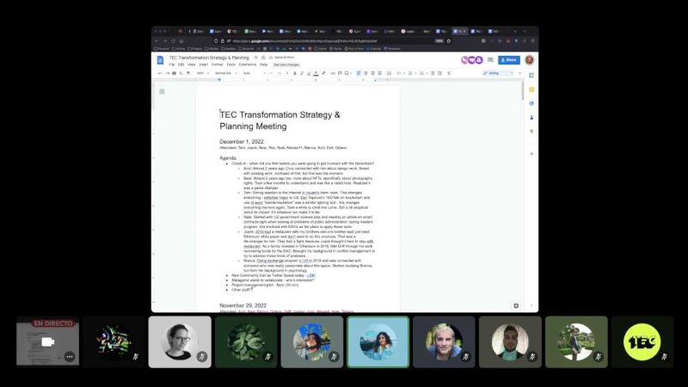Toggle bold formatting
The image size is (688, 387).
(295, 73)
